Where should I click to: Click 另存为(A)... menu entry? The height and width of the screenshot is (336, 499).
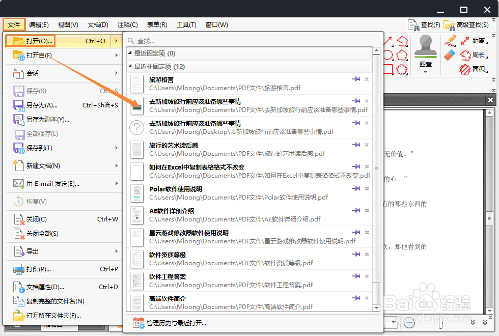[64, 105]
